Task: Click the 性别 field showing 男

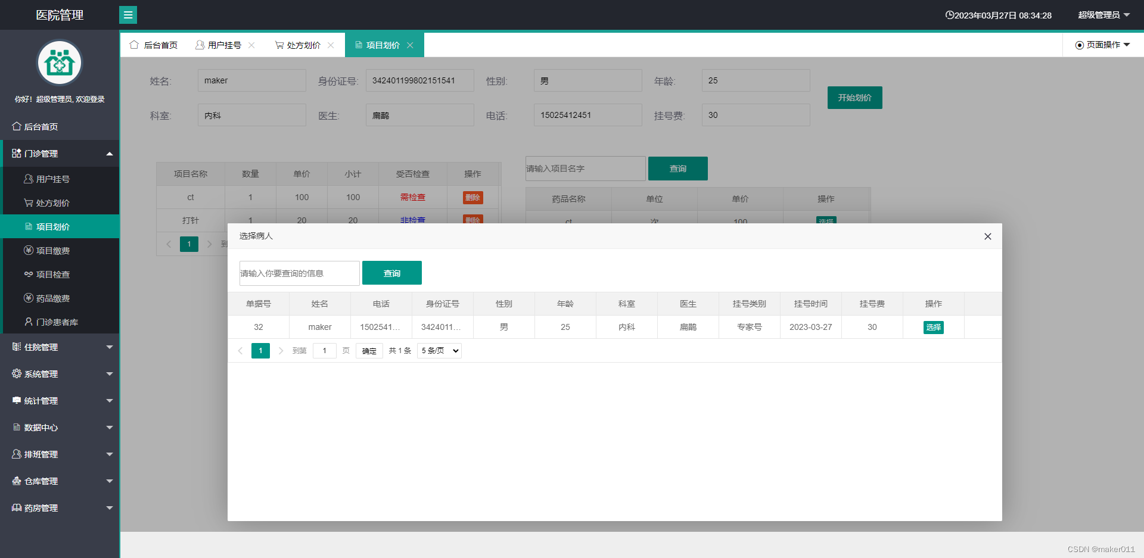Action: tap(588, 80)
